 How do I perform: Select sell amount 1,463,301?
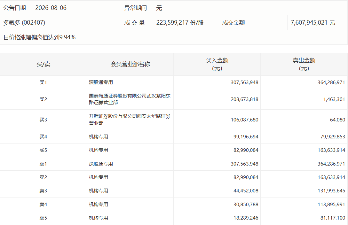(334, 99)
